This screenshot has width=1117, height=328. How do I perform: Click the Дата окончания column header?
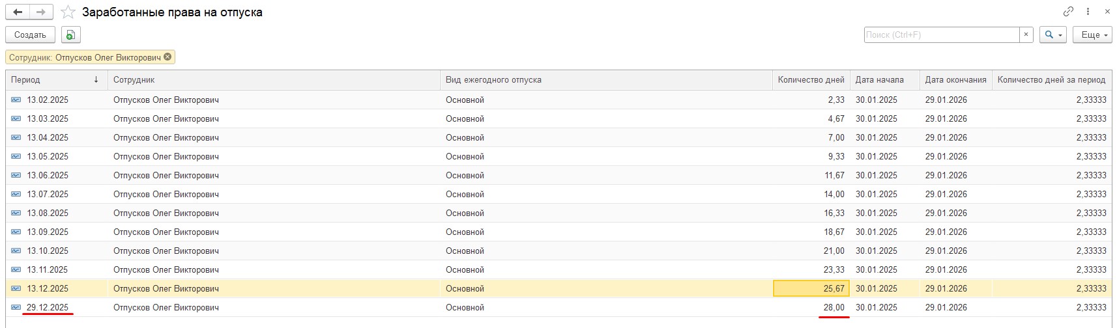coord(955,79)
